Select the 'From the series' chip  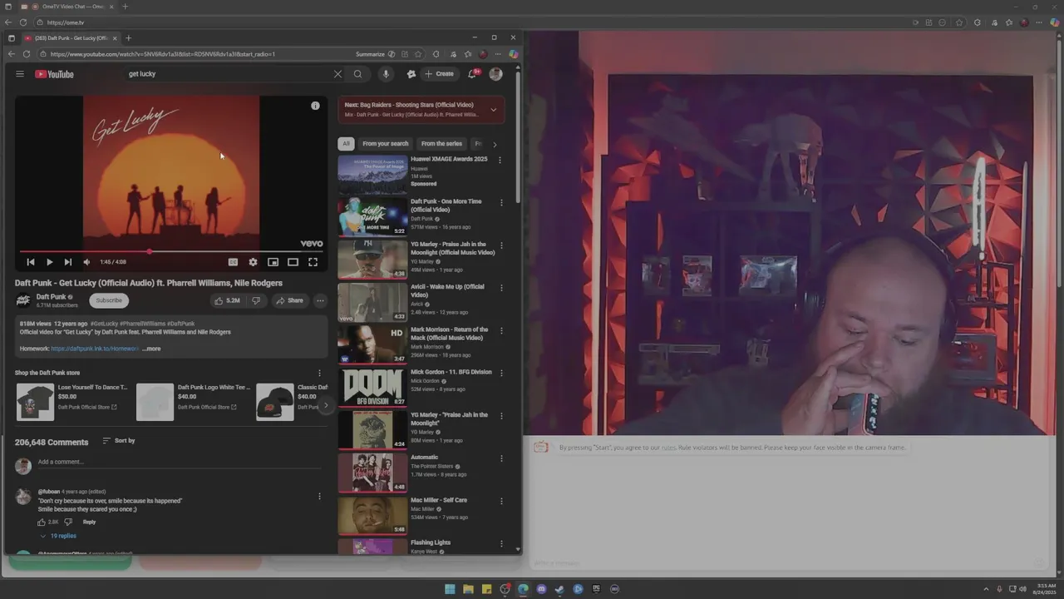click(441, 144)
